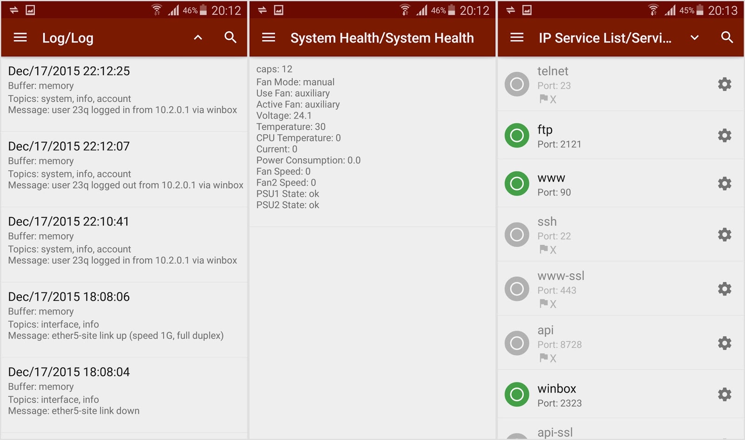
Task: Click the flag icon under ssh
Action: pos(543,249)
